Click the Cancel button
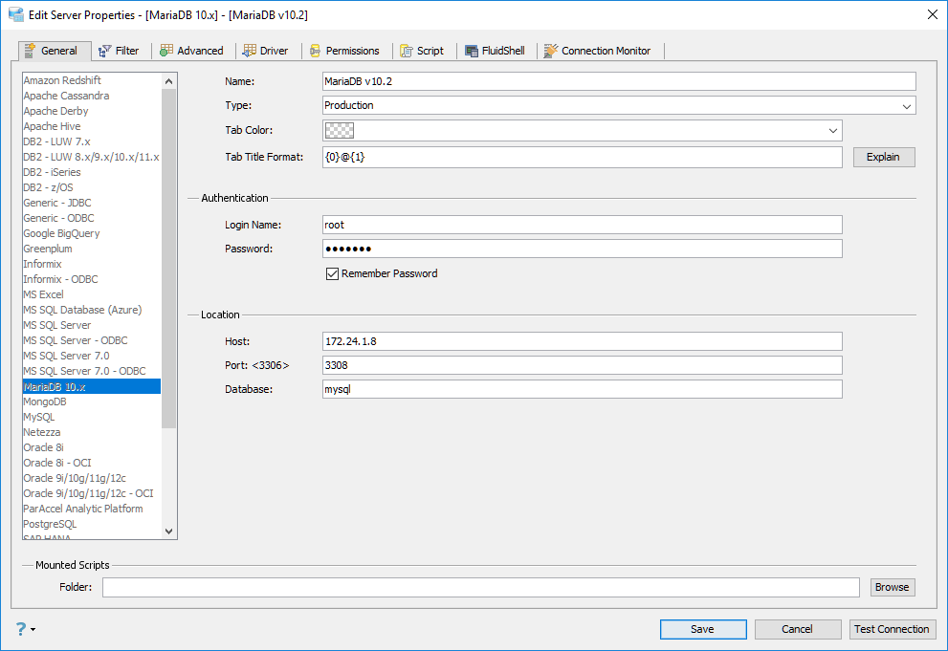 [798, 629]
